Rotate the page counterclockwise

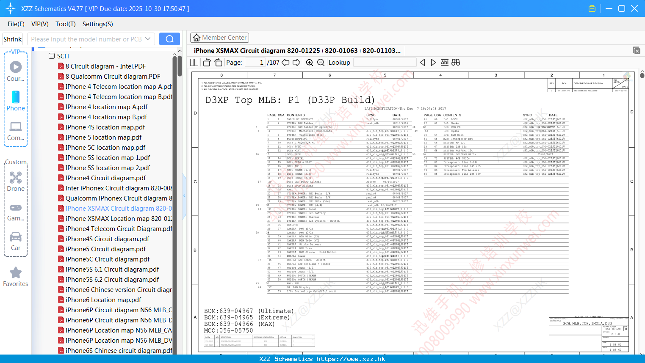[x=207, y=63]
